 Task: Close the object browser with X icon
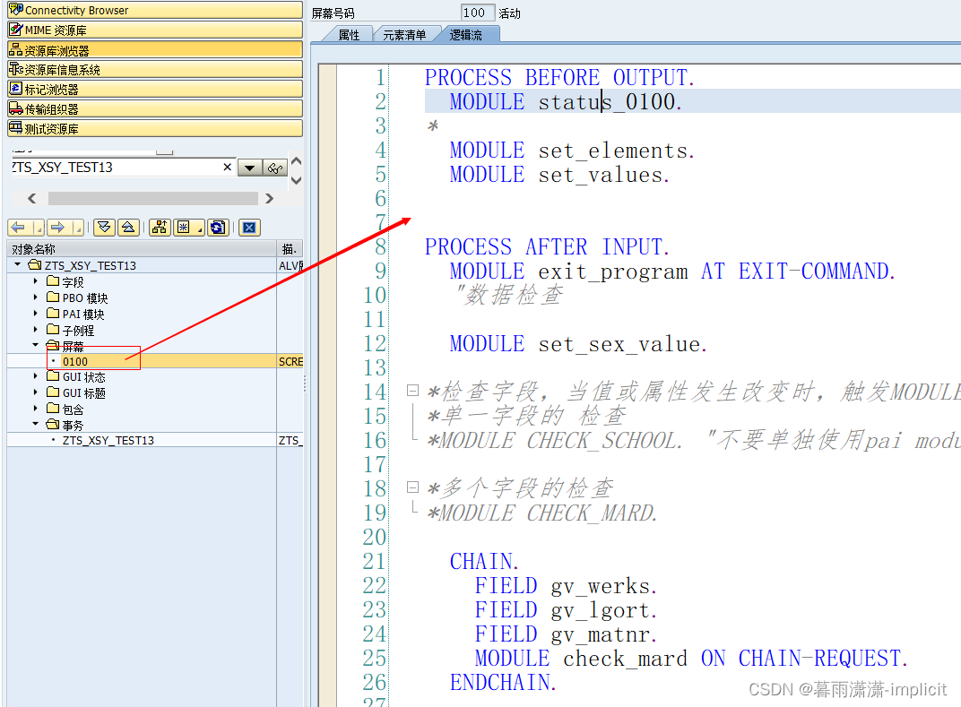(x=249, y=228)
